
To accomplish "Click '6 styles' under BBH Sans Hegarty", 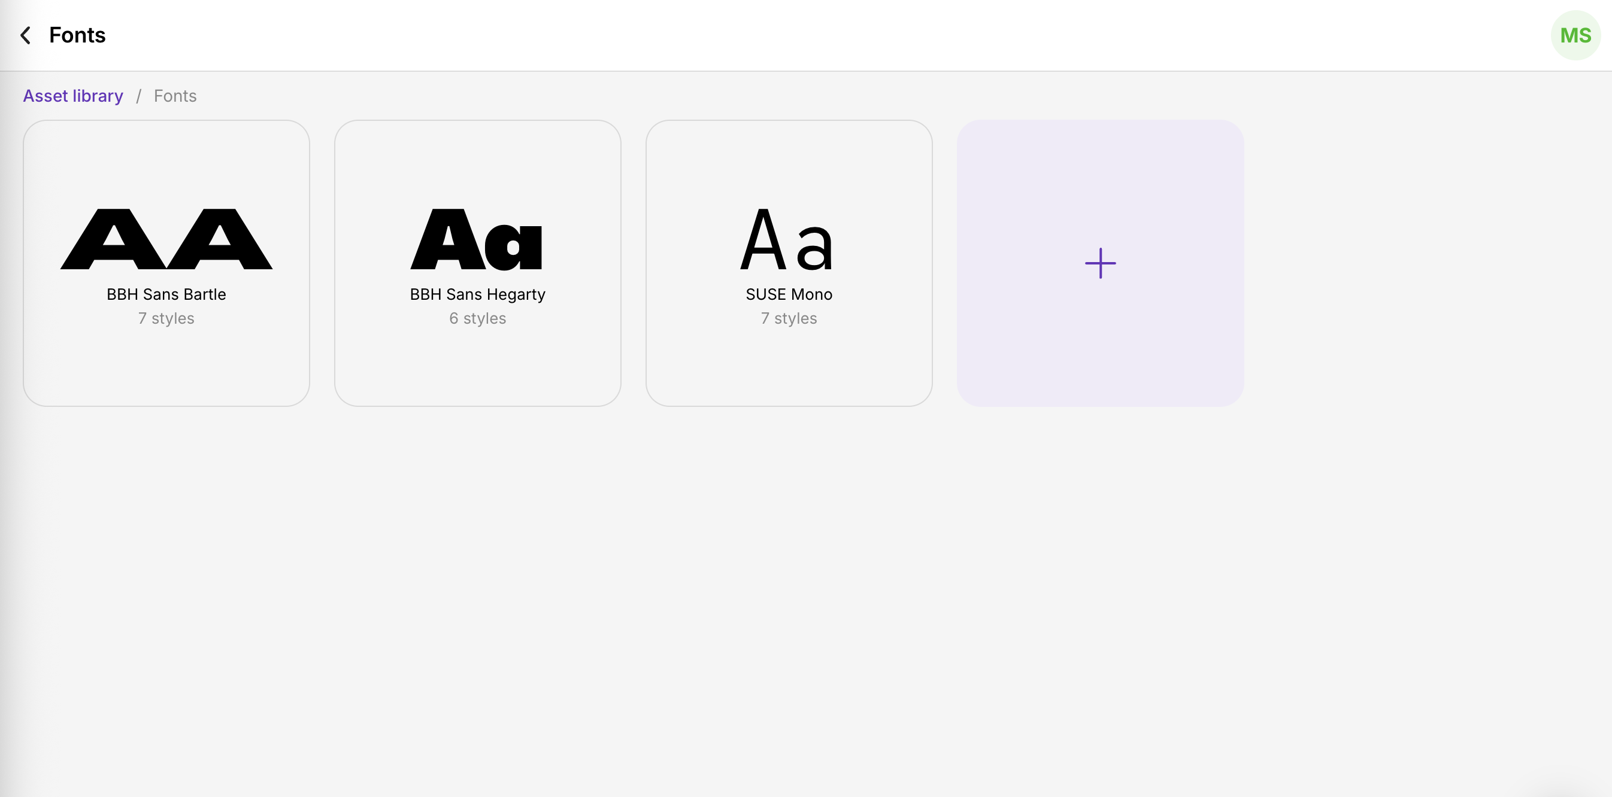I will point(477,319).
